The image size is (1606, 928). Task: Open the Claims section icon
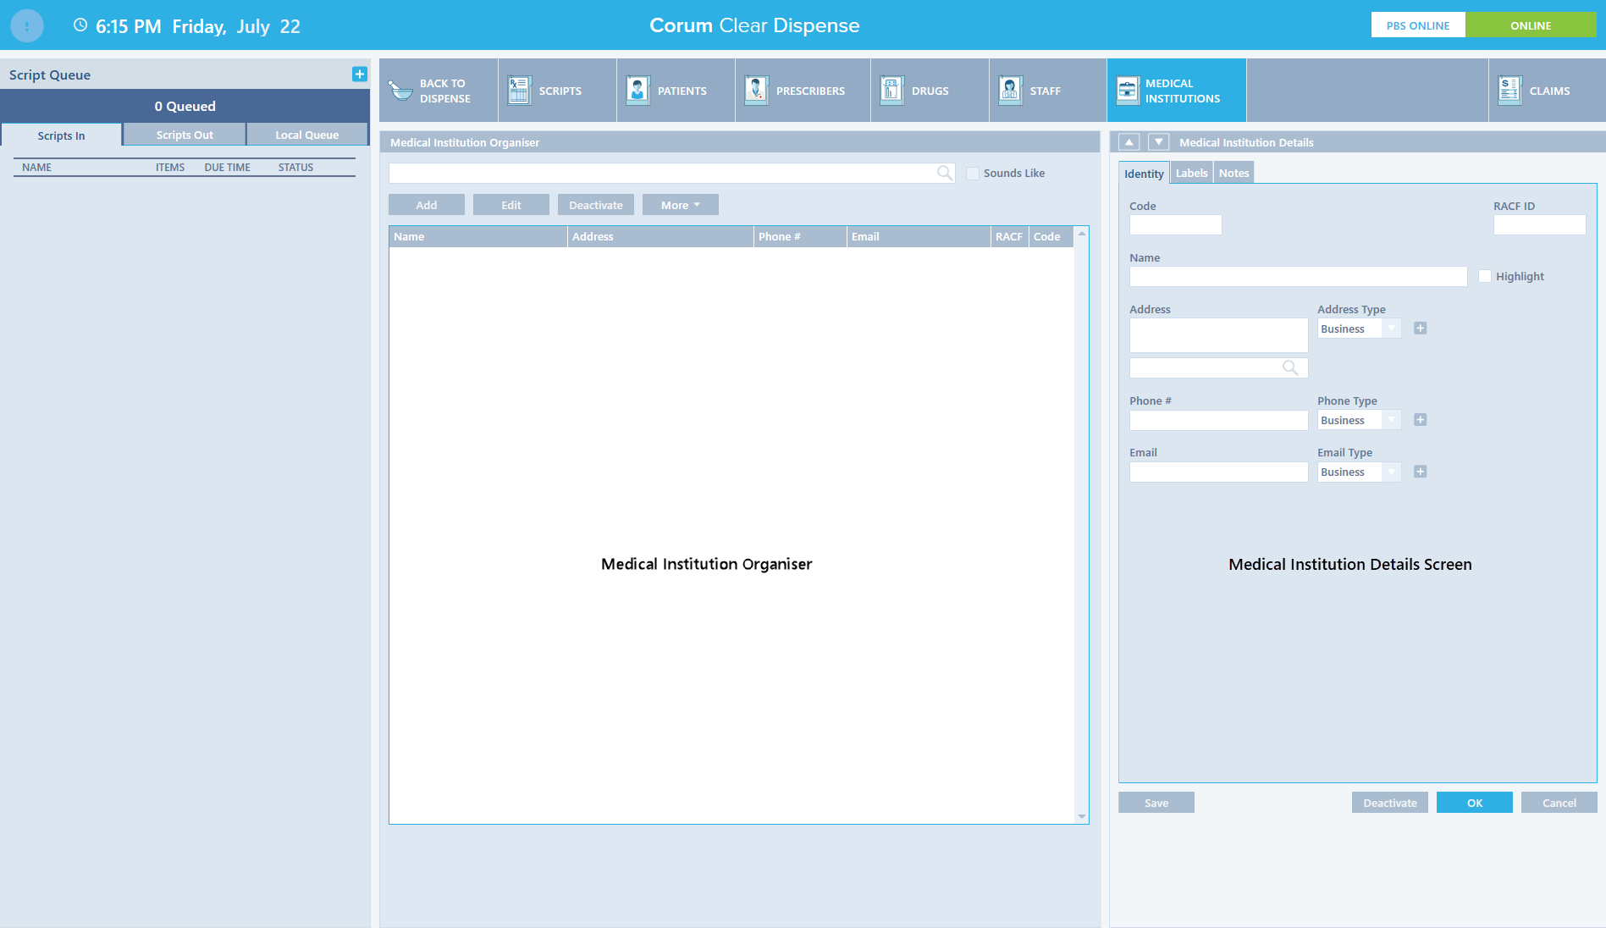[1509, 91]
